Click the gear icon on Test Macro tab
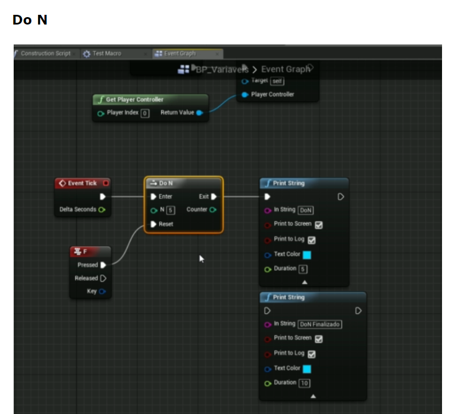 (87, 54)
